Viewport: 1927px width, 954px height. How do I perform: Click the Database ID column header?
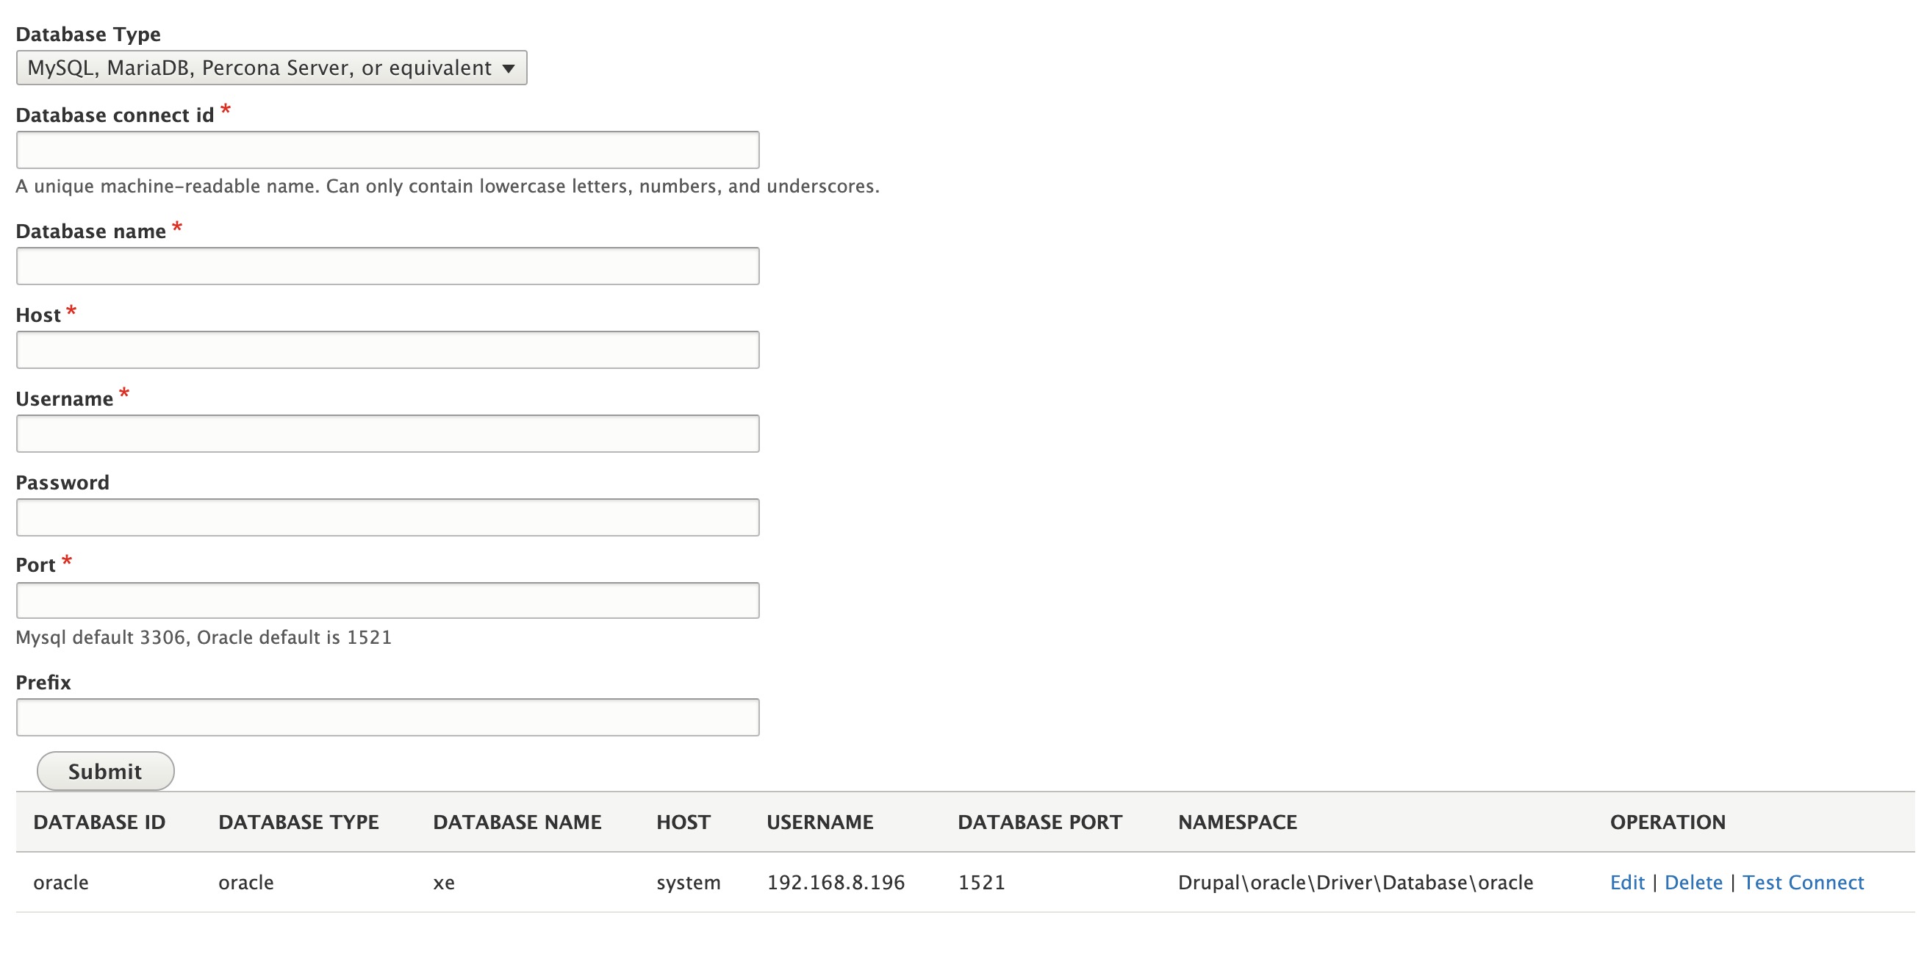(99, 822)
